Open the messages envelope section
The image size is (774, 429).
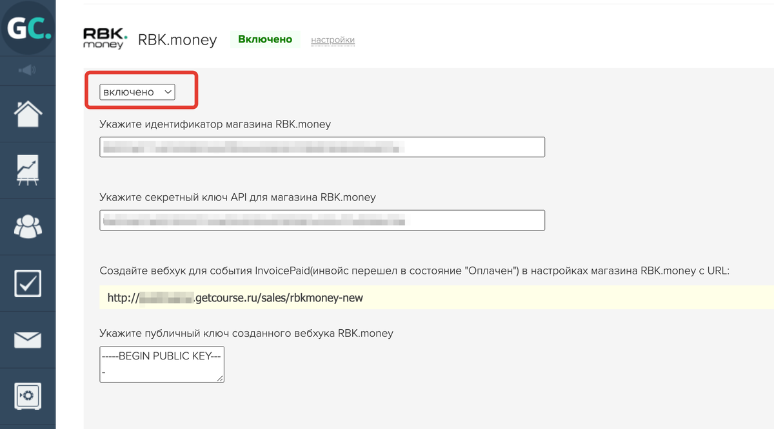(28, 339)
